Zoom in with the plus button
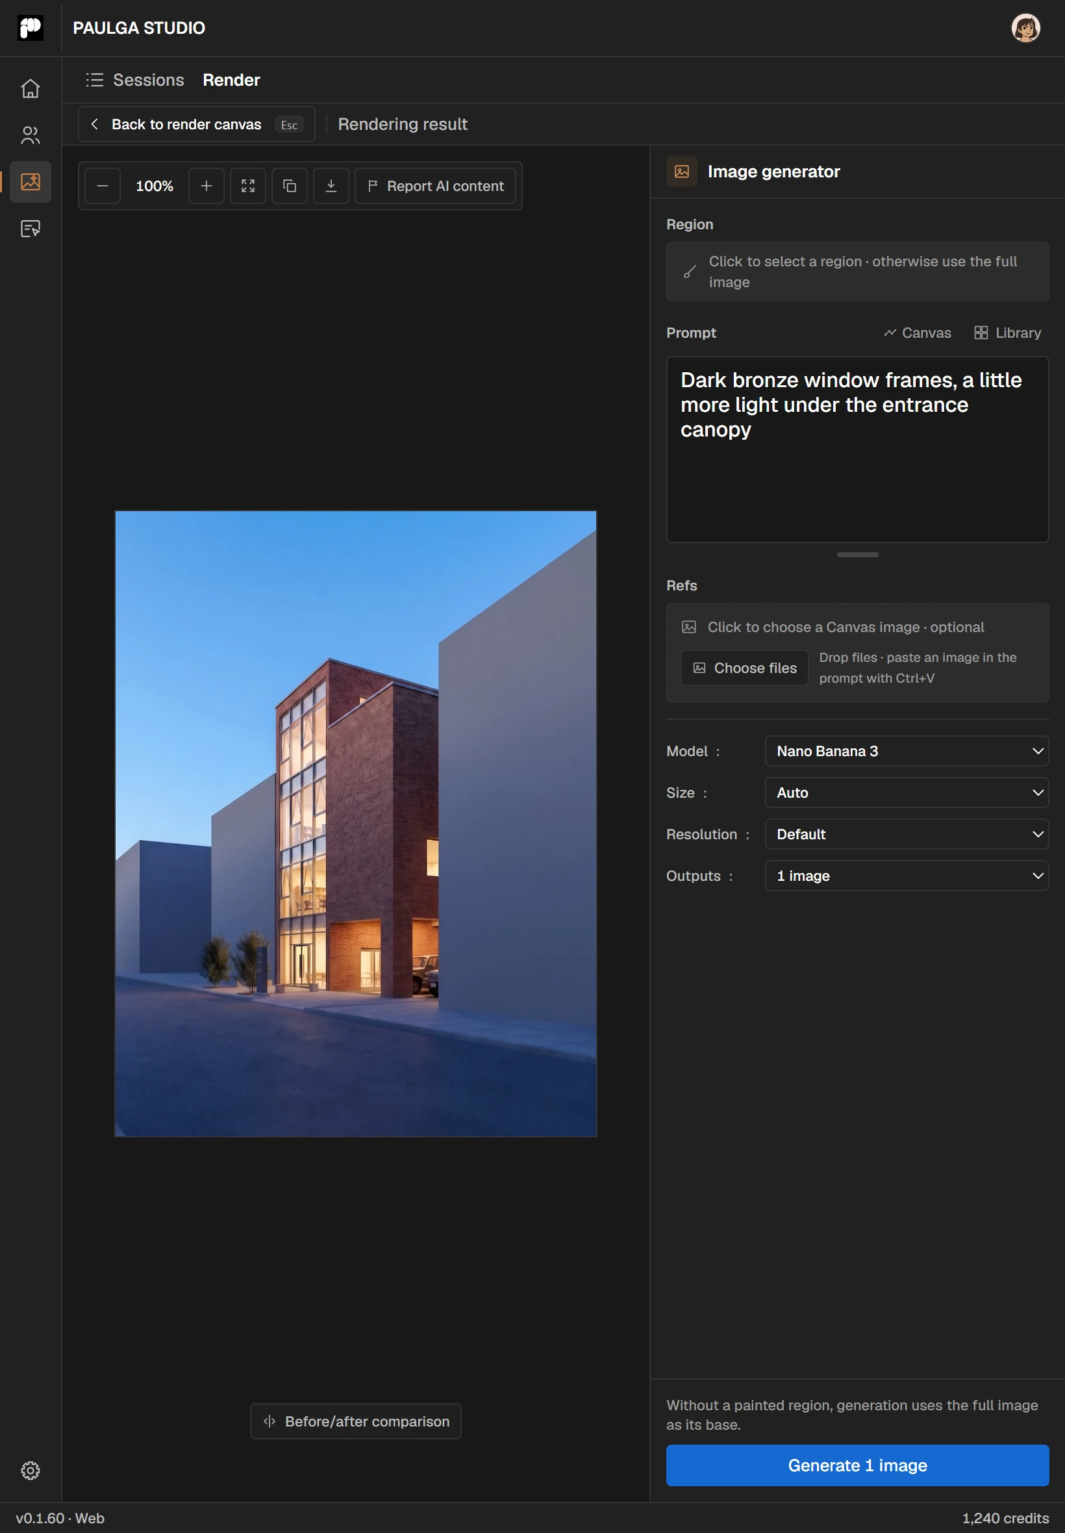This screenshot has width=1065, height=1533. [207, 186]
